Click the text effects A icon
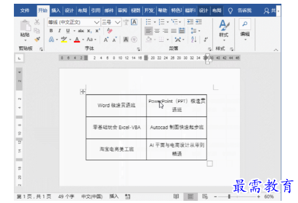The height and width of the screenshot is (203, 298). 51,40
